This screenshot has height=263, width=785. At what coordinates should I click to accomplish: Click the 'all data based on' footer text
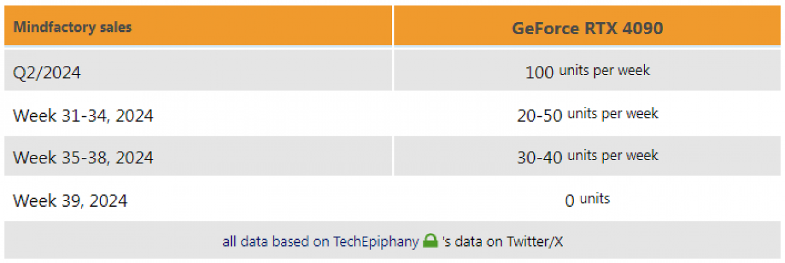pos(276,242)
